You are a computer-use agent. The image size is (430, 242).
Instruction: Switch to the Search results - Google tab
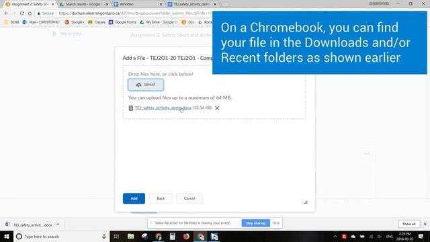[x=83, y=4]
